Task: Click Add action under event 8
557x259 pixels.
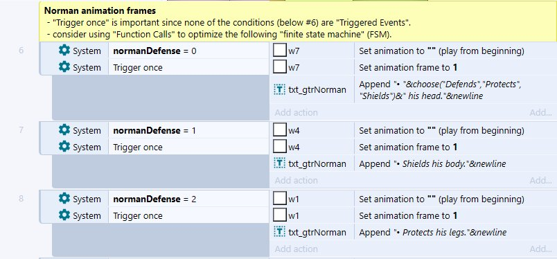Action: point(296,249)
